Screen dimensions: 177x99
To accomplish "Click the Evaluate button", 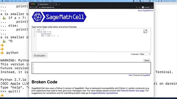I will click(x=40, y=56).
